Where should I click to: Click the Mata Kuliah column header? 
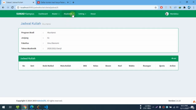click(x=66, y=66)
